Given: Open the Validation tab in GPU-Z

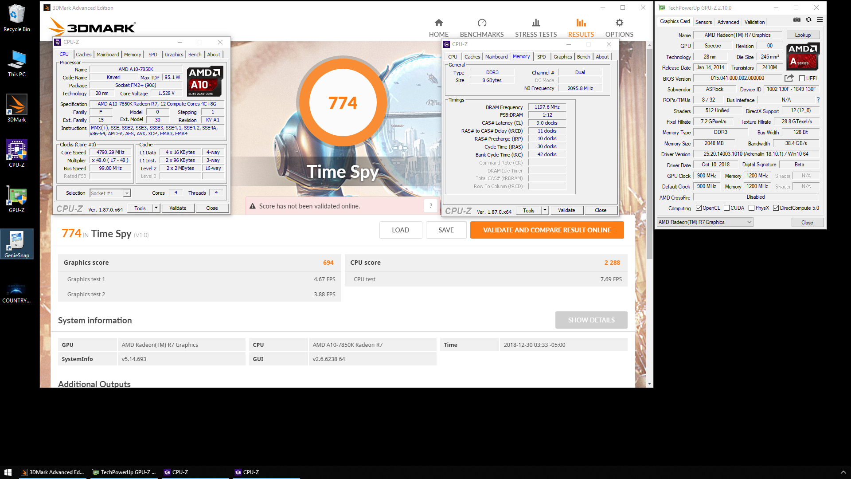Looking at the screenshot, I should tap(754, 22).
